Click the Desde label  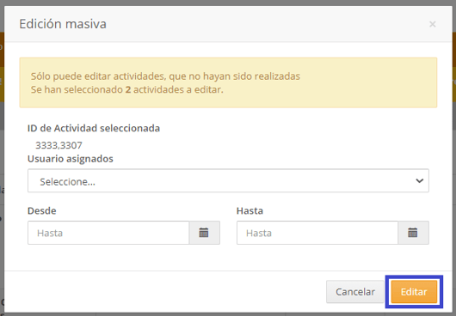coord(42,210)
